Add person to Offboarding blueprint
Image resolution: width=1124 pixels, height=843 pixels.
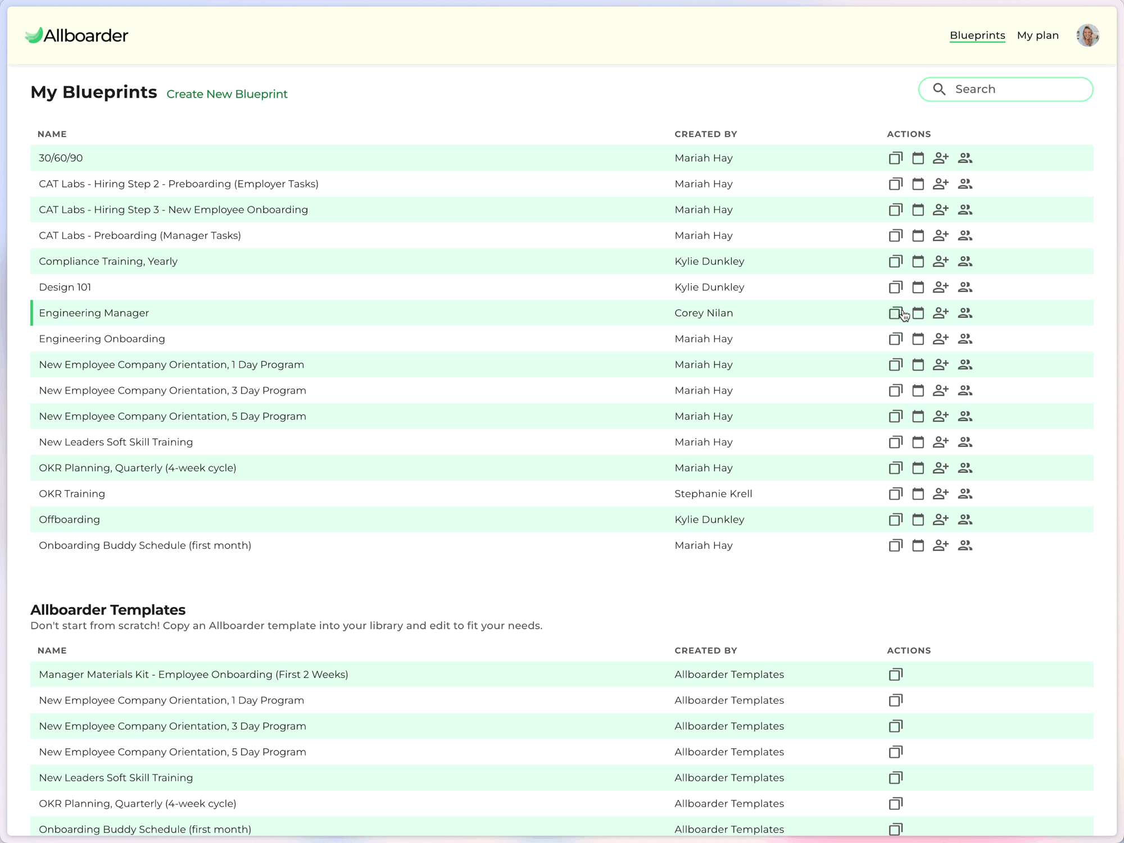[940, 520]
